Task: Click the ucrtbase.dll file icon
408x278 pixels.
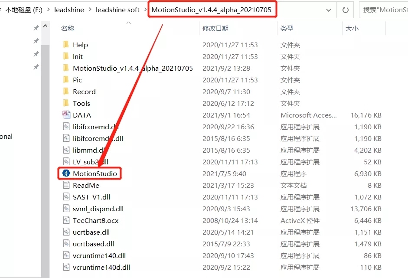Action: coord(66,232)
